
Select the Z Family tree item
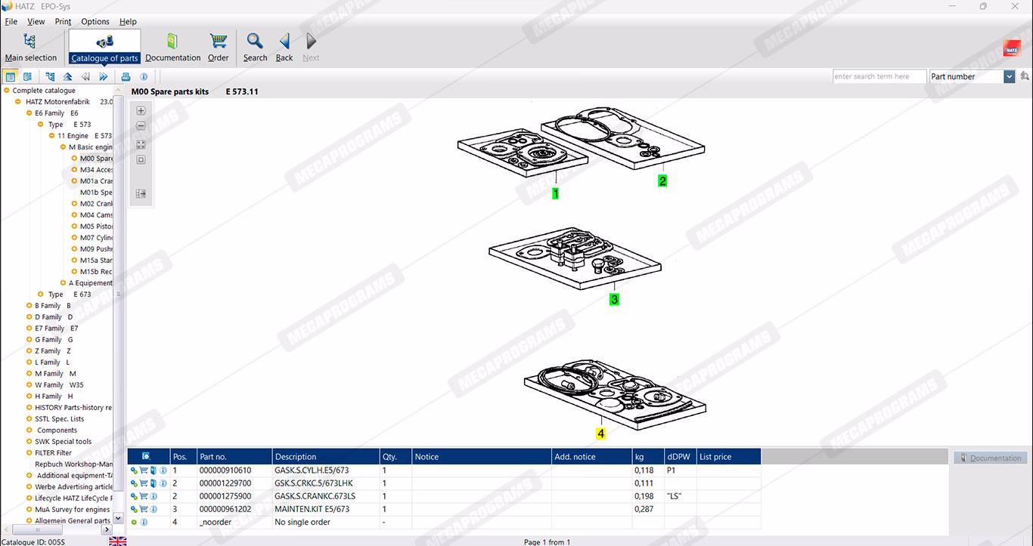(51, 351)
